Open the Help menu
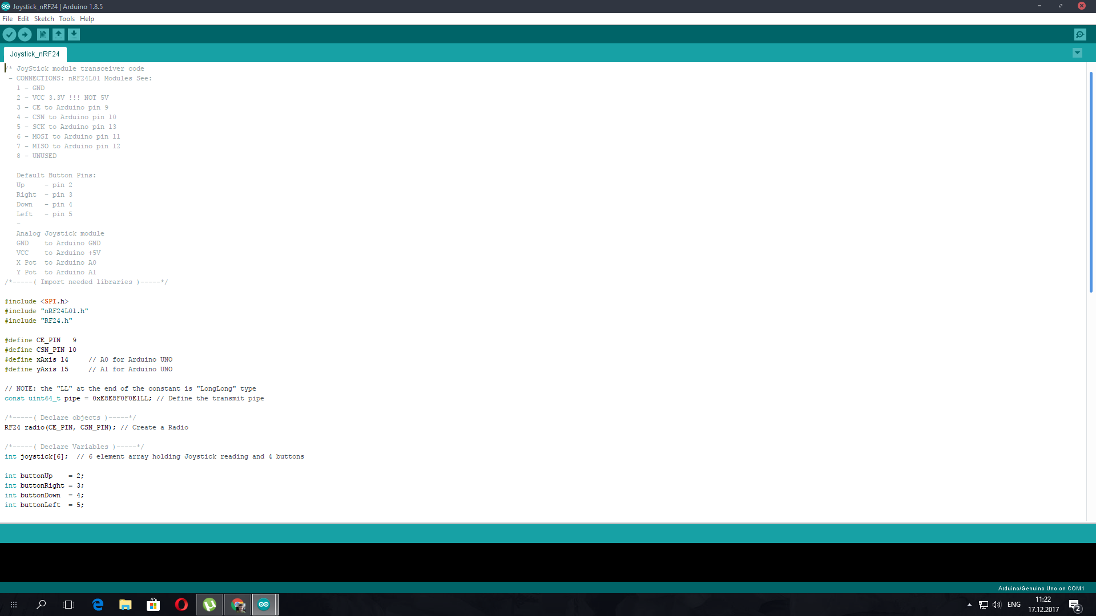This screenshot has width=1096, height=616. pos(87,19)
